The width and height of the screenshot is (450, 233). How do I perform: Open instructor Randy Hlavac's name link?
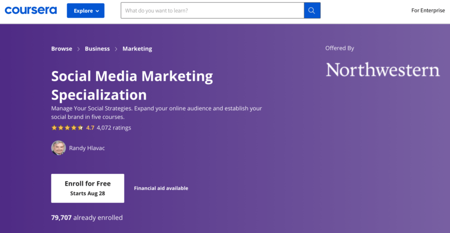point(87,148)
